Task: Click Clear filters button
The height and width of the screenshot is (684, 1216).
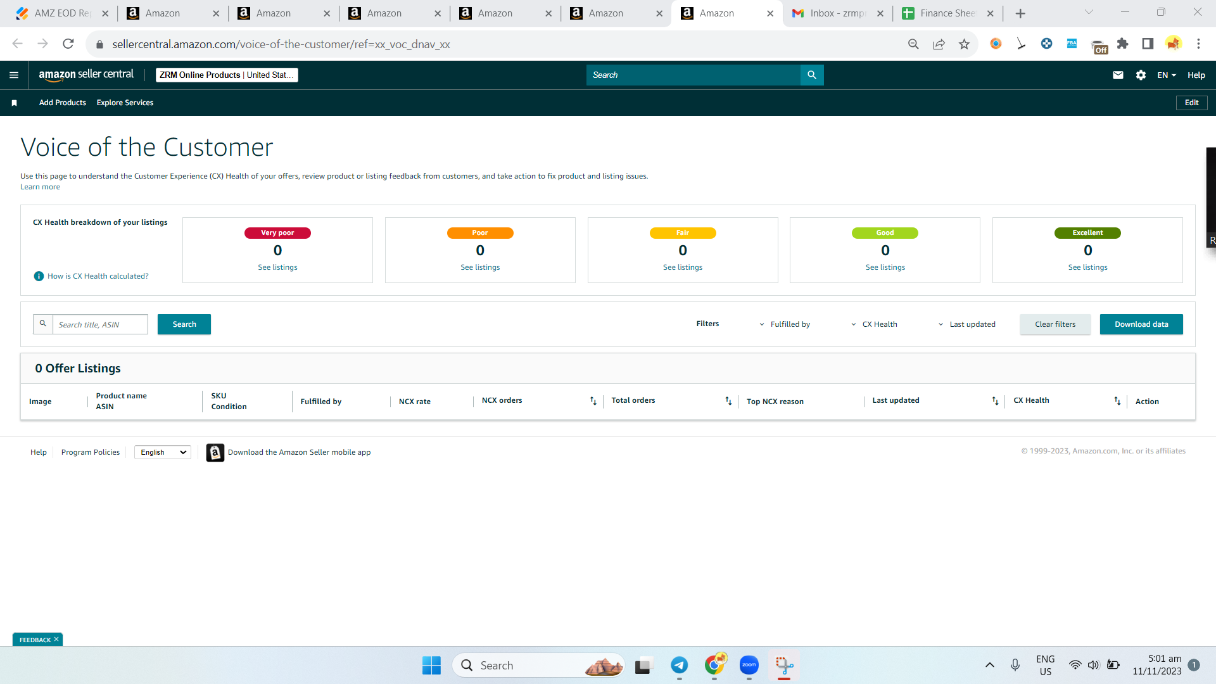Action: click(1055, 324)
